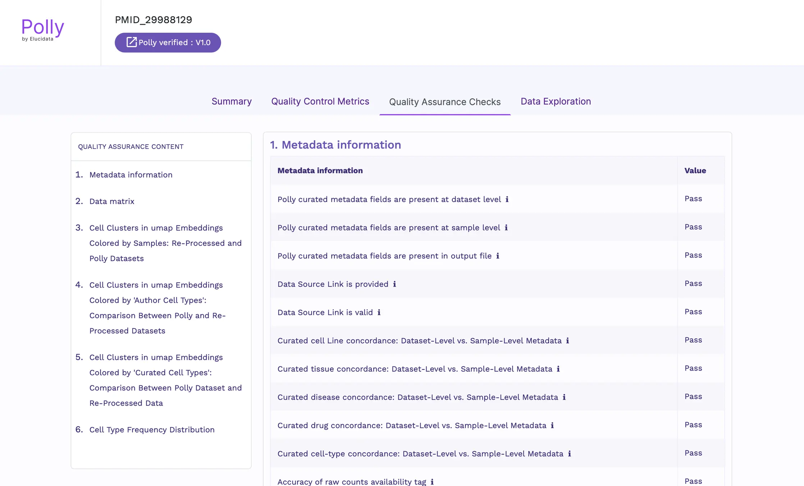The image size is (804, 486).
Task: Click info icon for Data Source Link valid
Action: click(x=379, y=312)
